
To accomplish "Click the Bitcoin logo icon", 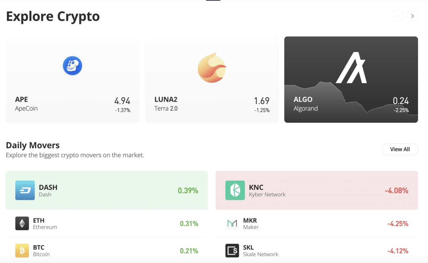I will click(22, 251).
